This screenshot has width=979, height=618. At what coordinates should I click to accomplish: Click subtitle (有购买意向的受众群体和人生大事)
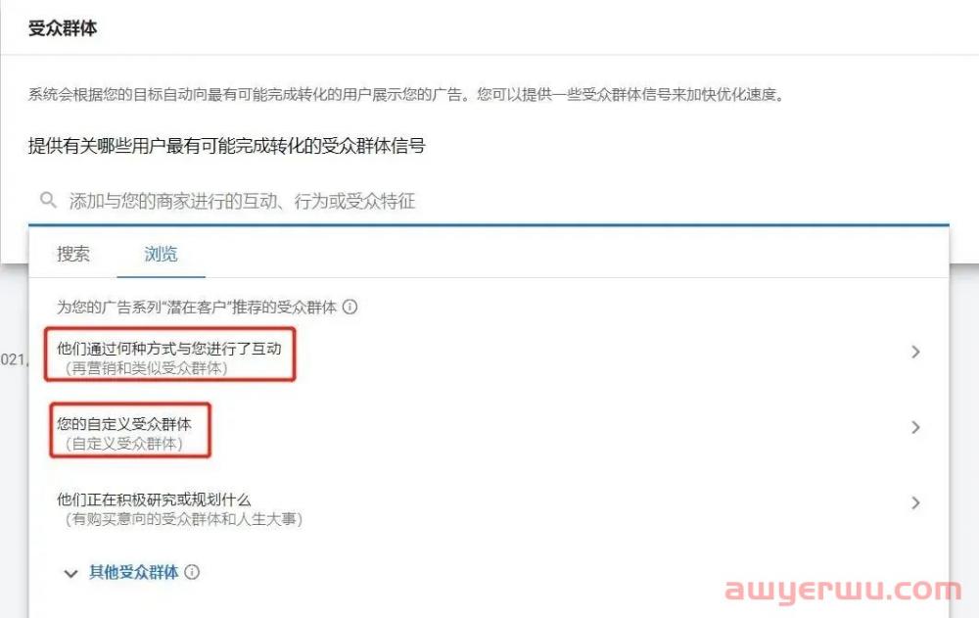coord(184,519)
